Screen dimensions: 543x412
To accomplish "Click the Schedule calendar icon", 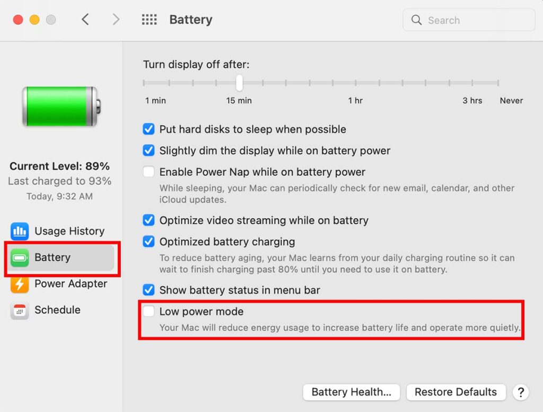I will (x=20, y=310).
